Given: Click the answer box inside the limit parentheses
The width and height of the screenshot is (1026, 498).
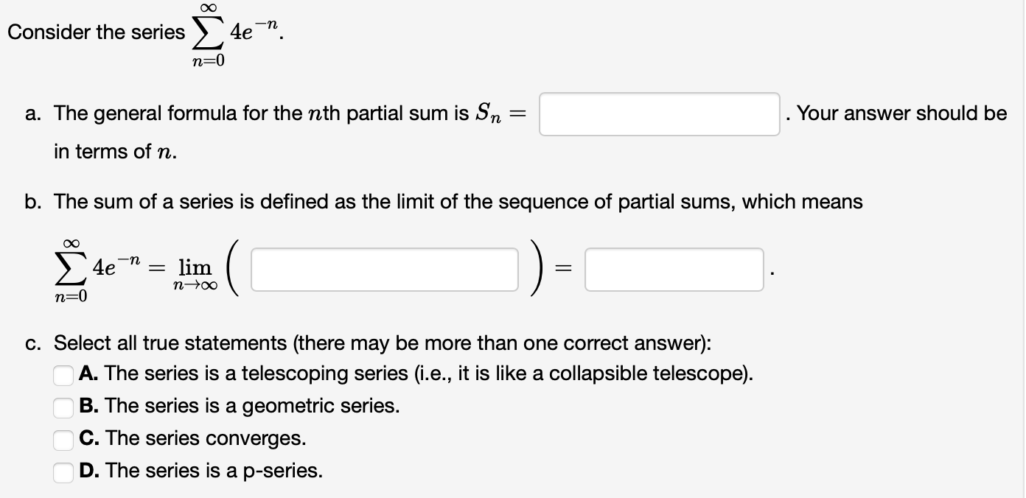Looking at the screenshot, I should tap(384, 269).
